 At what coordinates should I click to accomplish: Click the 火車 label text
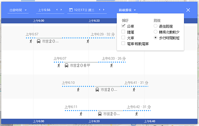(130, 38)
